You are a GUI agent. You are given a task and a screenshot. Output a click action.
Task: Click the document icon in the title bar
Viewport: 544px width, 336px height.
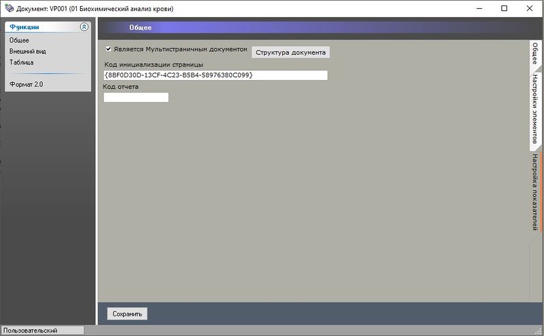click(9, 8)
